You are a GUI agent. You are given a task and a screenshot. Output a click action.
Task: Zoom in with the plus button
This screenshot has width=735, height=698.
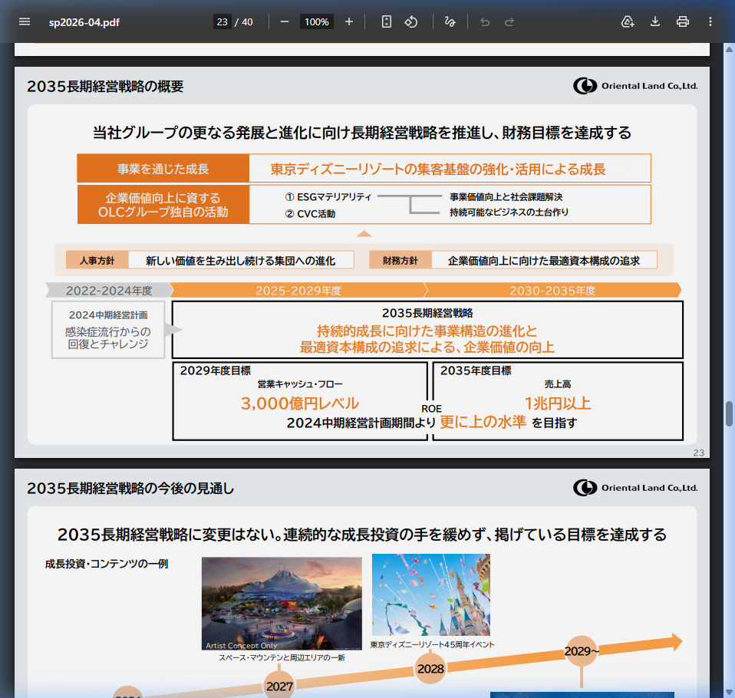pyautogui.click(x=349, y=21)
